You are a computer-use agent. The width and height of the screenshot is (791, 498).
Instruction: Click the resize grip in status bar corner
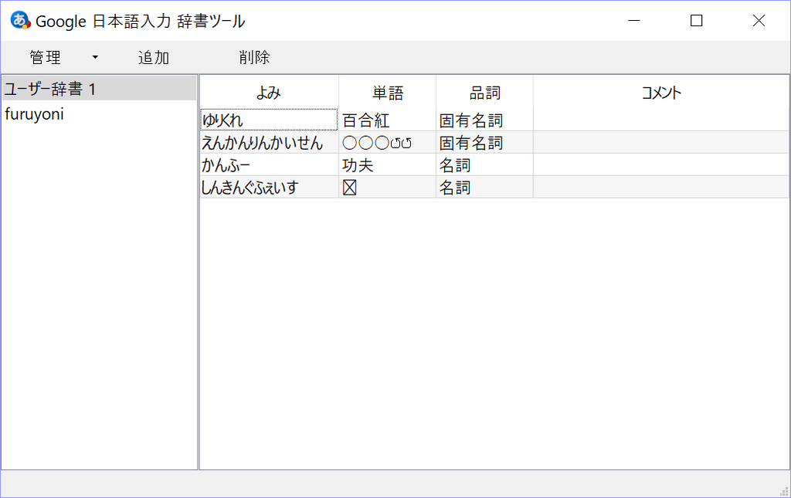point(785,492)
